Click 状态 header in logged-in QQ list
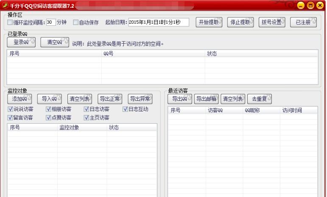The width and height of the screenshot is (327, 197). click(x=262, y=53)
